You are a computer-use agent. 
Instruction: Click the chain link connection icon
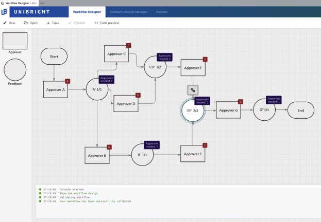click(193, 90)
